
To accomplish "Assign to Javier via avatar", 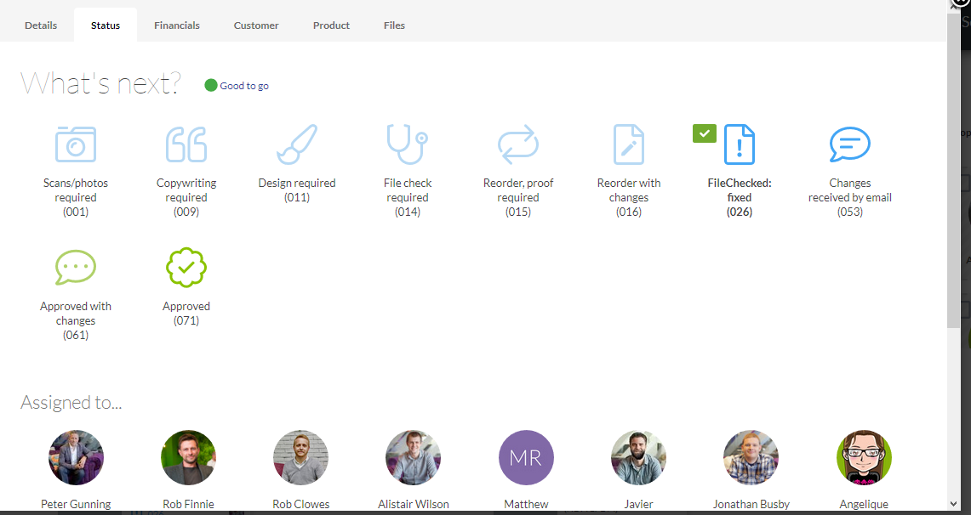I will 638,457.
